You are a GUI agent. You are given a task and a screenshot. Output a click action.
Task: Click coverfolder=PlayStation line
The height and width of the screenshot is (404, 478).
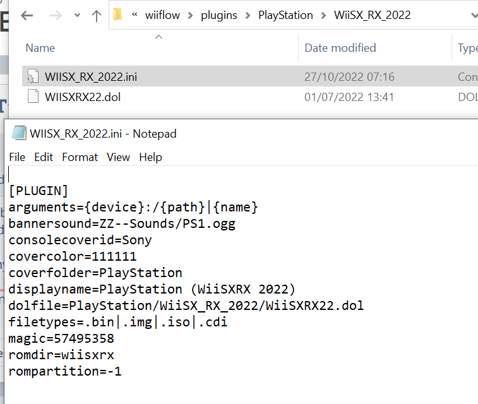click(95, 273)
